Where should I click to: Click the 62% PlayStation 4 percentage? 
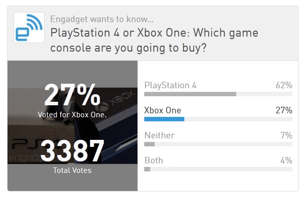coord(284,85)
